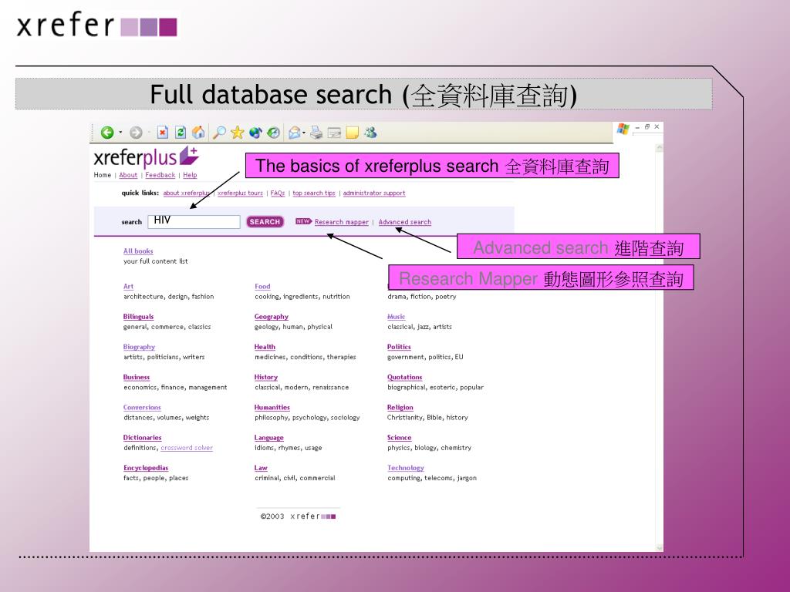This screenshot has width=790, height=592.
Task: Open the top search tips link
Action: (314, 193)
